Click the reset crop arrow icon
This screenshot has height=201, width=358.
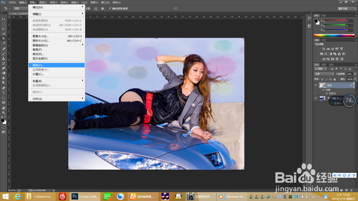pos(175,9)
